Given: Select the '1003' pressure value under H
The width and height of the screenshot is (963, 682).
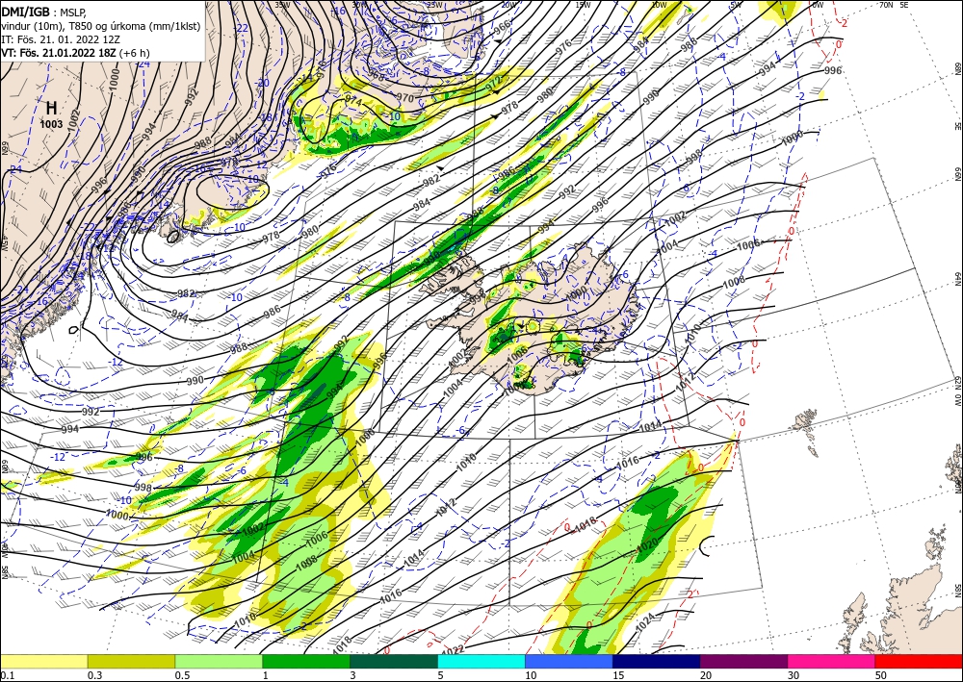Looking at the screenshot, I should click(x=52, y=124).
